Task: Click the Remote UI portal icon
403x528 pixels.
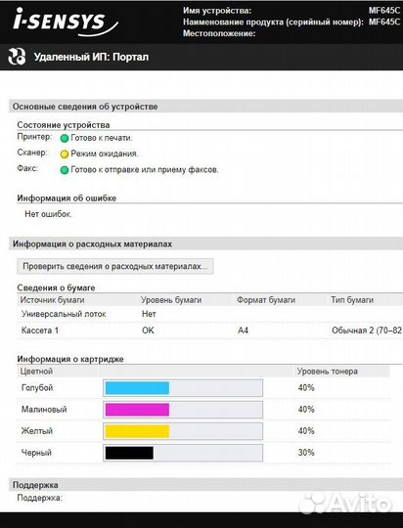Action: click(17, 57)
